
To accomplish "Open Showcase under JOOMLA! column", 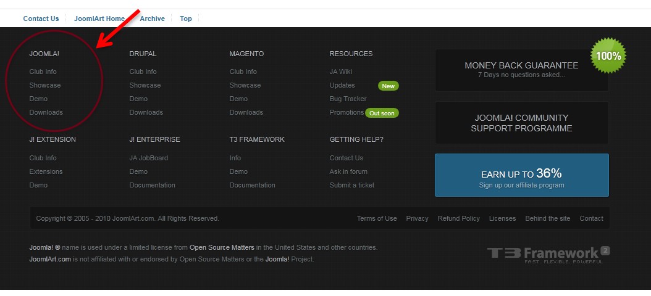I will [45, 85].
